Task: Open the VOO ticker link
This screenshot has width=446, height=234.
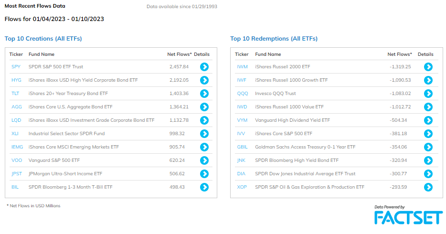Action: (17, 160)
